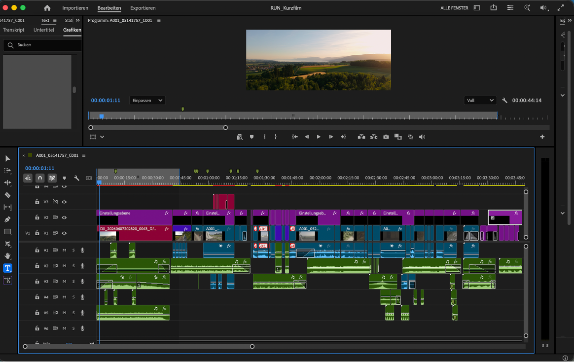This screenshot has width=574, height=362.
Task: Go to the Home screen
Action: [x=47, y=8]
